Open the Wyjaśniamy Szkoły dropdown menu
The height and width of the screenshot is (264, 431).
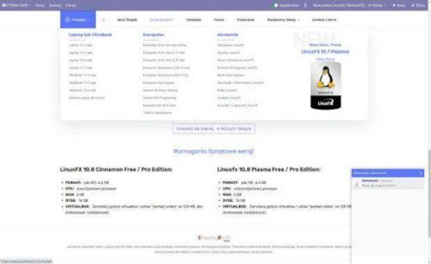tap(283, 19)
